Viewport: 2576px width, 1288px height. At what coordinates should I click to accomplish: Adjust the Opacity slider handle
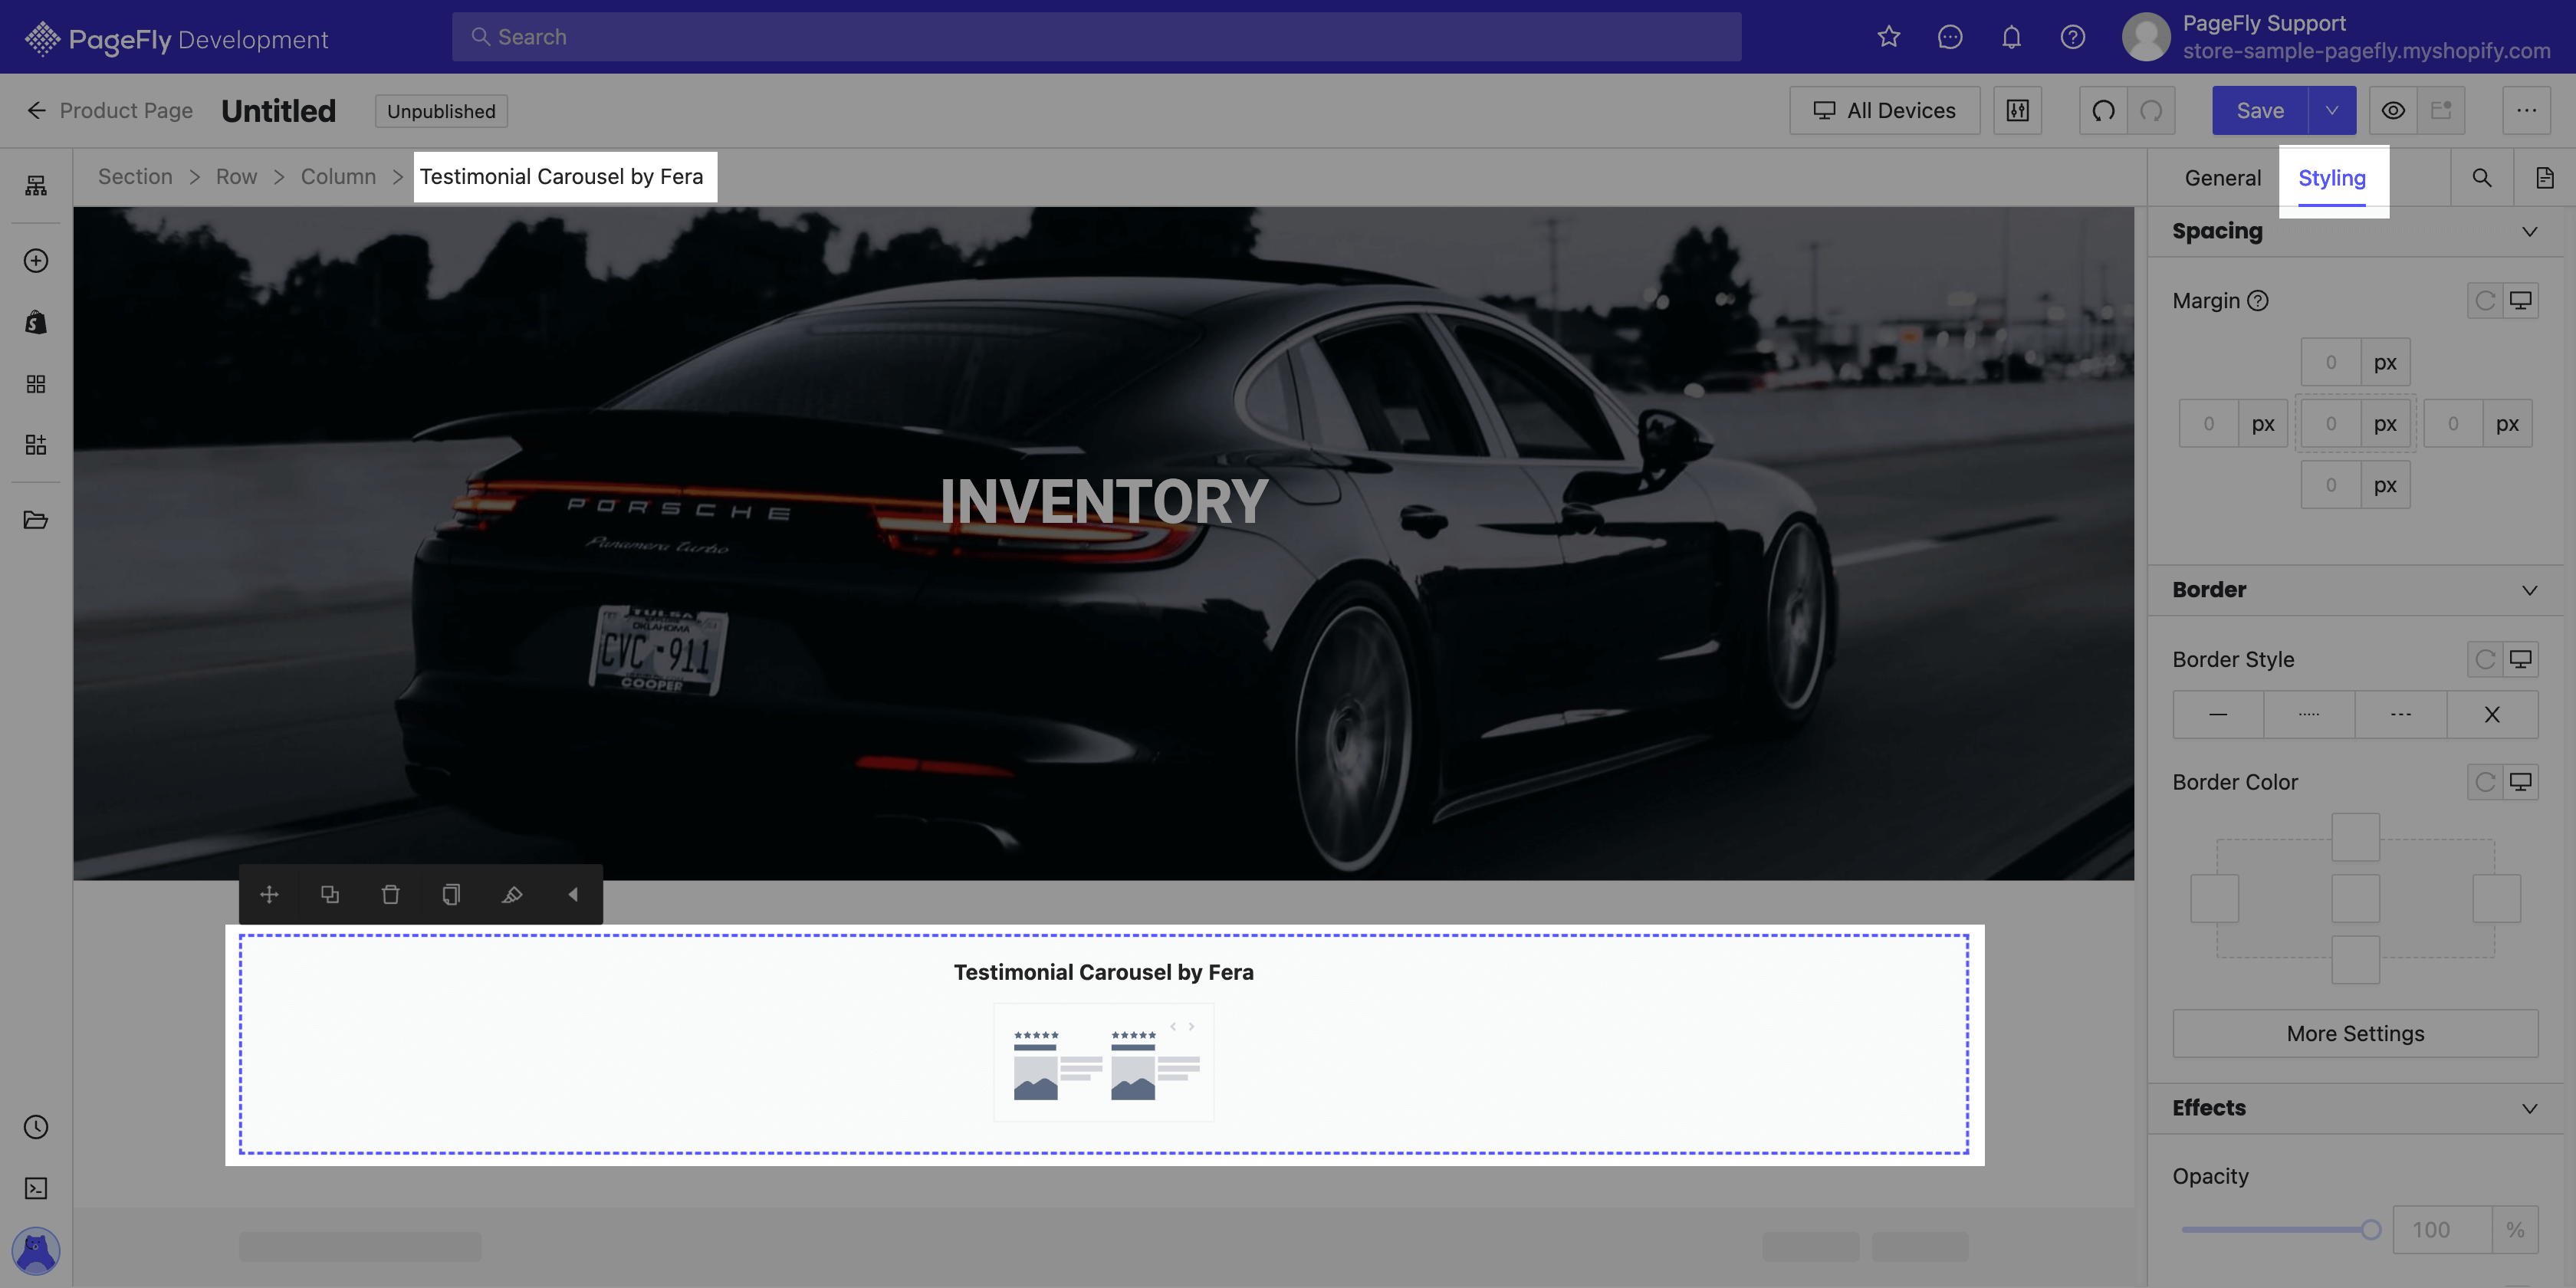2370,1230
